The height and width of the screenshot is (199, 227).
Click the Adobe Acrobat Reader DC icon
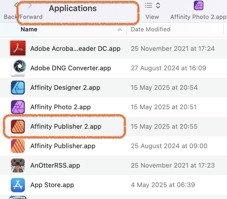(x=18, y=48)
